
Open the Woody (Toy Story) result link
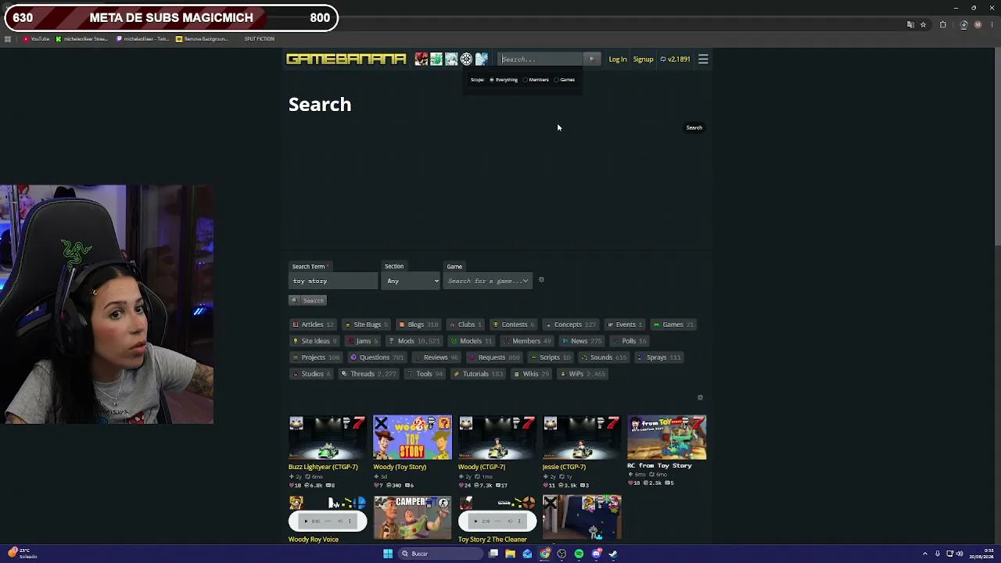click(400, 467)
